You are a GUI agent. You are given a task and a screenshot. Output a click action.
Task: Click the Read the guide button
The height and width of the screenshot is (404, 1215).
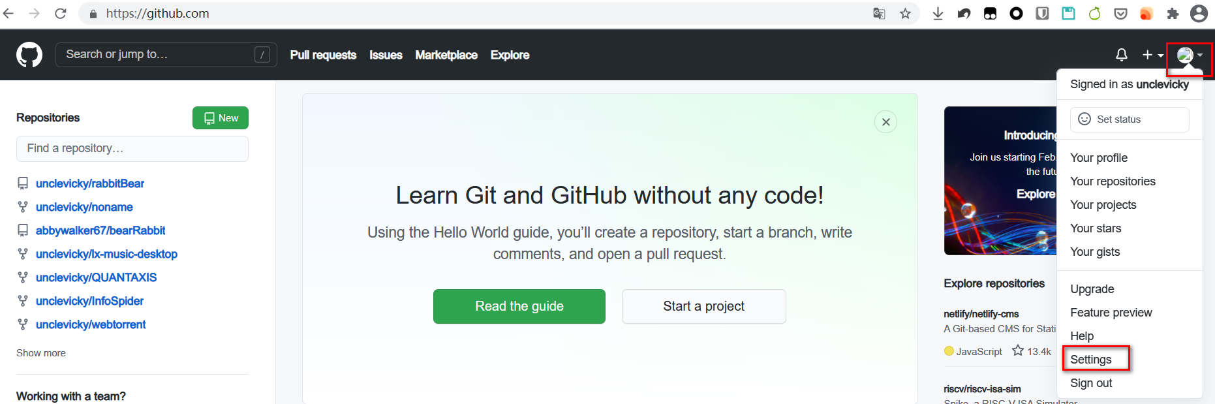pos(519,306)
